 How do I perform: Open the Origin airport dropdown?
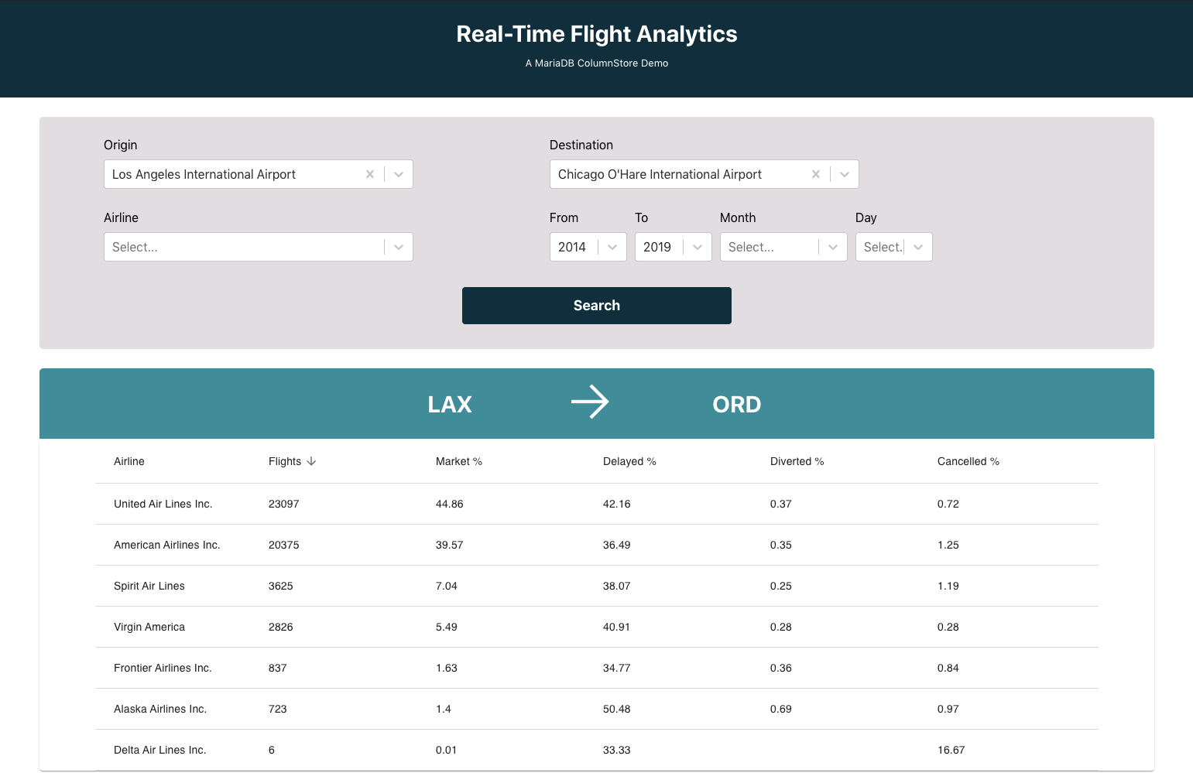(x=399, y=174)
